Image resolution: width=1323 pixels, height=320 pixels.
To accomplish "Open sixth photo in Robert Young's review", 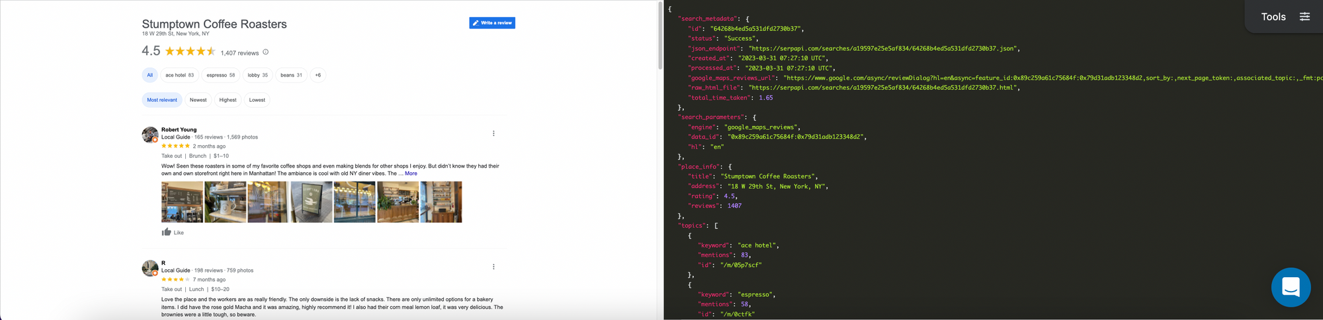I will point(398,202).
